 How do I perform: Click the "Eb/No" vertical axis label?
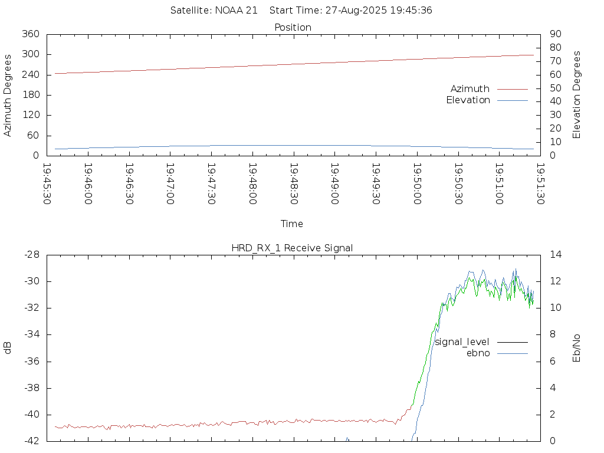point(576,348)
